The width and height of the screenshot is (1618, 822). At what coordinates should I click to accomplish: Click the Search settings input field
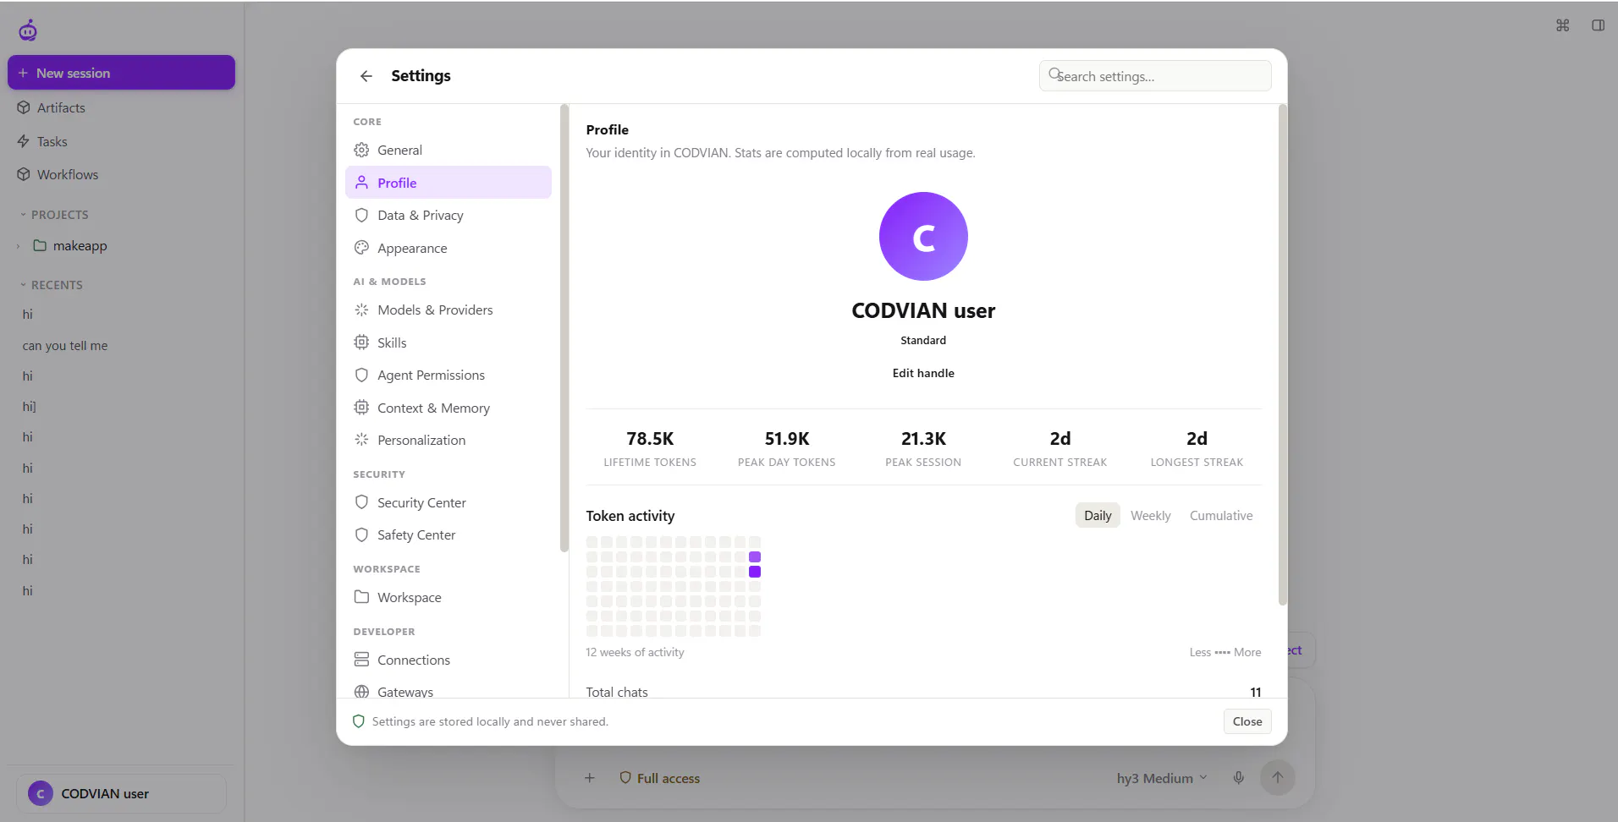pyautogui.click(x=1155, y=76)
